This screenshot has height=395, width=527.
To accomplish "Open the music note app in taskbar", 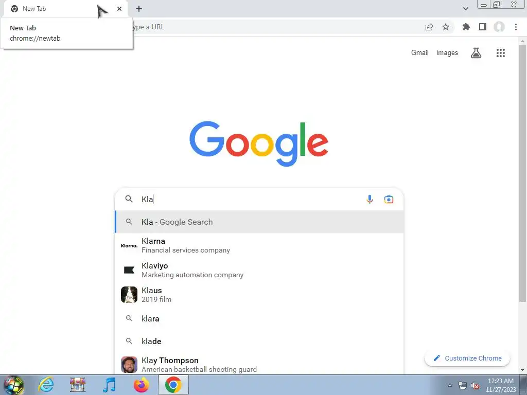I will tap(109, 385).
